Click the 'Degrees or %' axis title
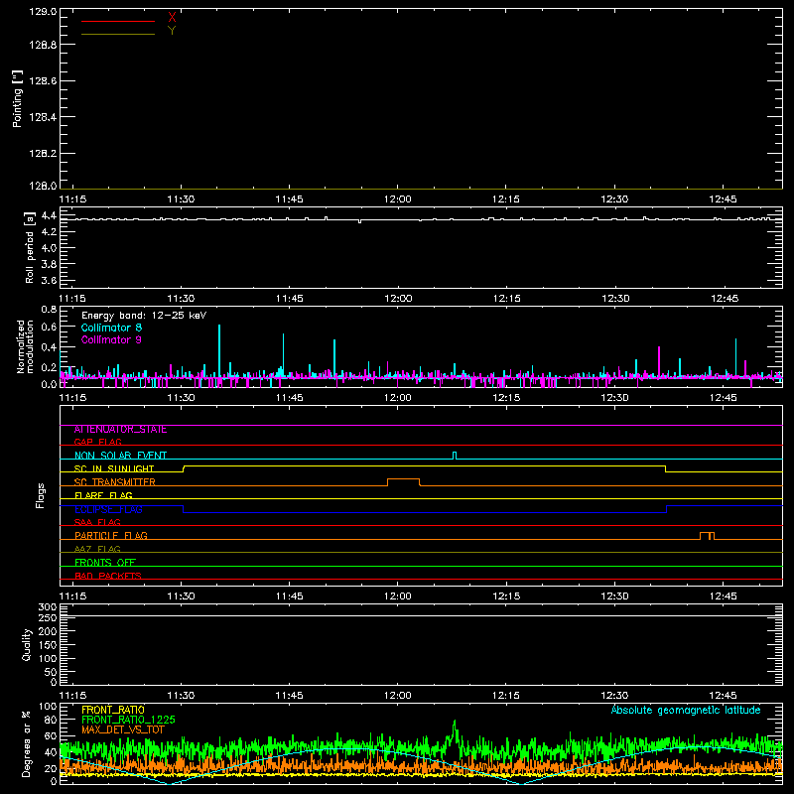Image resolution: width=794 pixels, height=794 pixels. [x=27, y=743]
